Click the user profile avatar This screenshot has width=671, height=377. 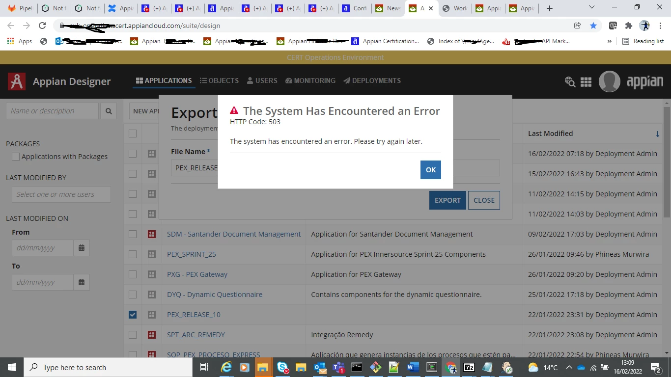click(609, 81)
